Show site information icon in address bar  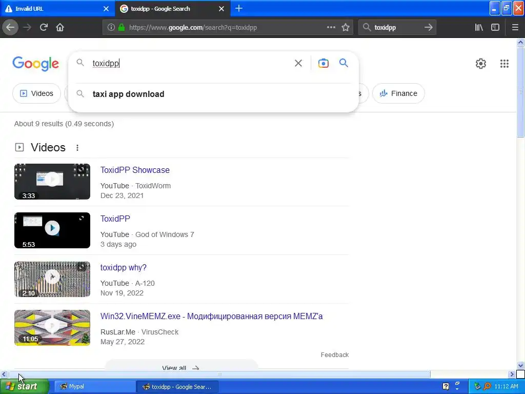[111, 28]
